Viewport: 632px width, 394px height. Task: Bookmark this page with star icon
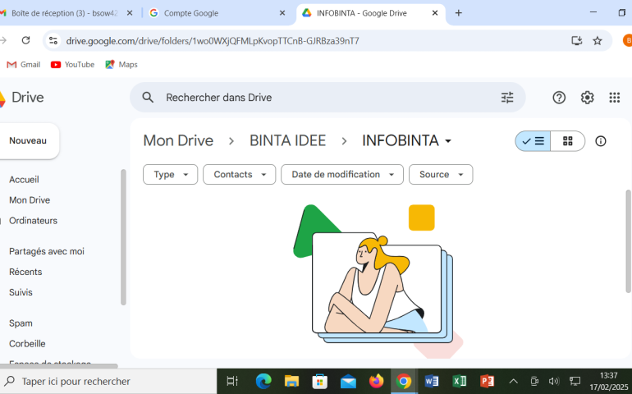coord(598,40)
